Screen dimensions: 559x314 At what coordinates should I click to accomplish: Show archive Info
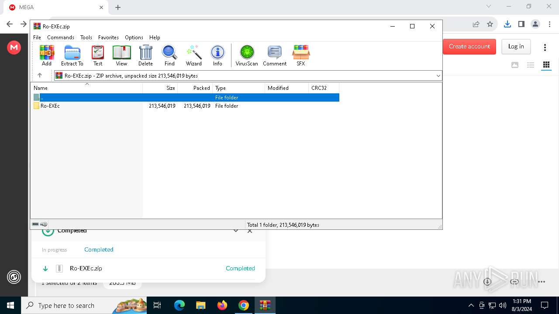[x=217, y=56]
